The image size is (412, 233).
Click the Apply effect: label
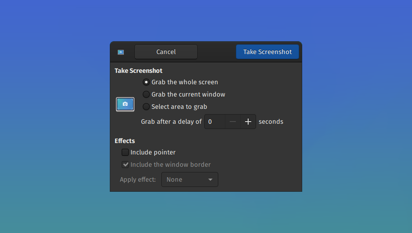pyautogui.click(x=138, y=180)
